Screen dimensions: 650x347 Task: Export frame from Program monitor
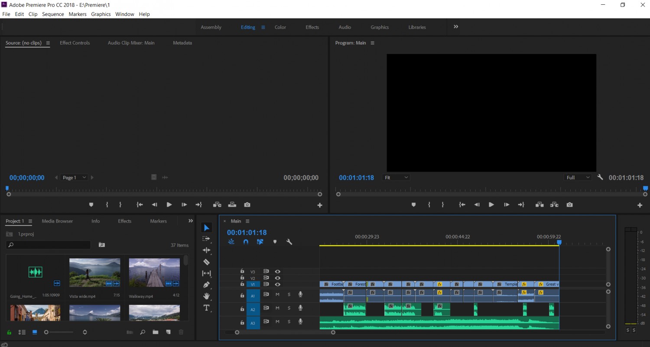(569, 205)
